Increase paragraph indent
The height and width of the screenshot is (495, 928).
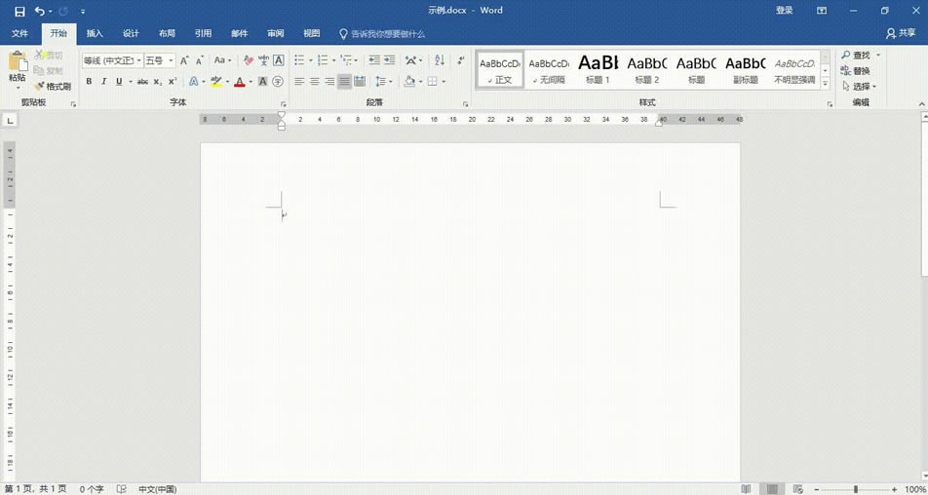pyautogui.click(x=389, y=60)
